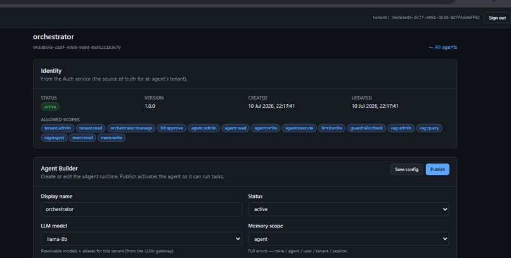Click the Updated date value
Screen dimensions: 511x258
[x=375, y=106]
